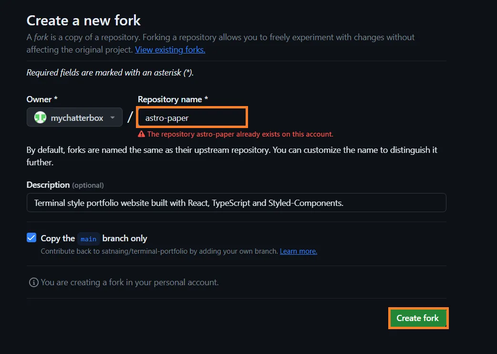Click the main branch badge
Image resolution: width=497 pixels, height=354 pixels.
click(88, 238)
